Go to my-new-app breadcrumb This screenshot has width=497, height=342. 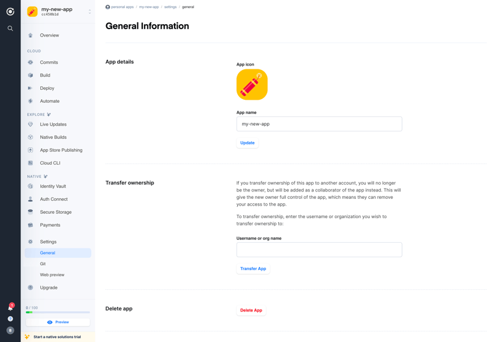tap(148, 7)
